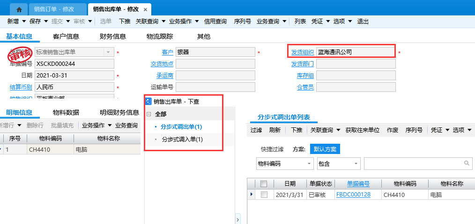Select 分步式调入单(1) in the tree
This screenshot has height=224, width=475.
point(182,140)
